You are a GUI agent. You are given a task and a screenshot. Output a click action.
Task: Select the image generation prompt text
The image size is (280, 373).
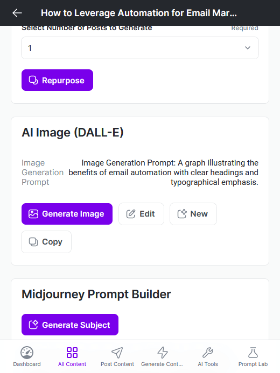click(164, 173)
